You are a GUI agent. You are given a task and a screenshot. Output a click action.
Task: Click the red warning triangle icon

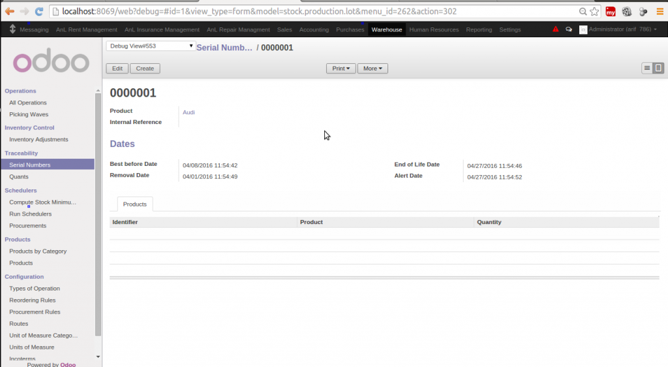click(x=556, y=29)
